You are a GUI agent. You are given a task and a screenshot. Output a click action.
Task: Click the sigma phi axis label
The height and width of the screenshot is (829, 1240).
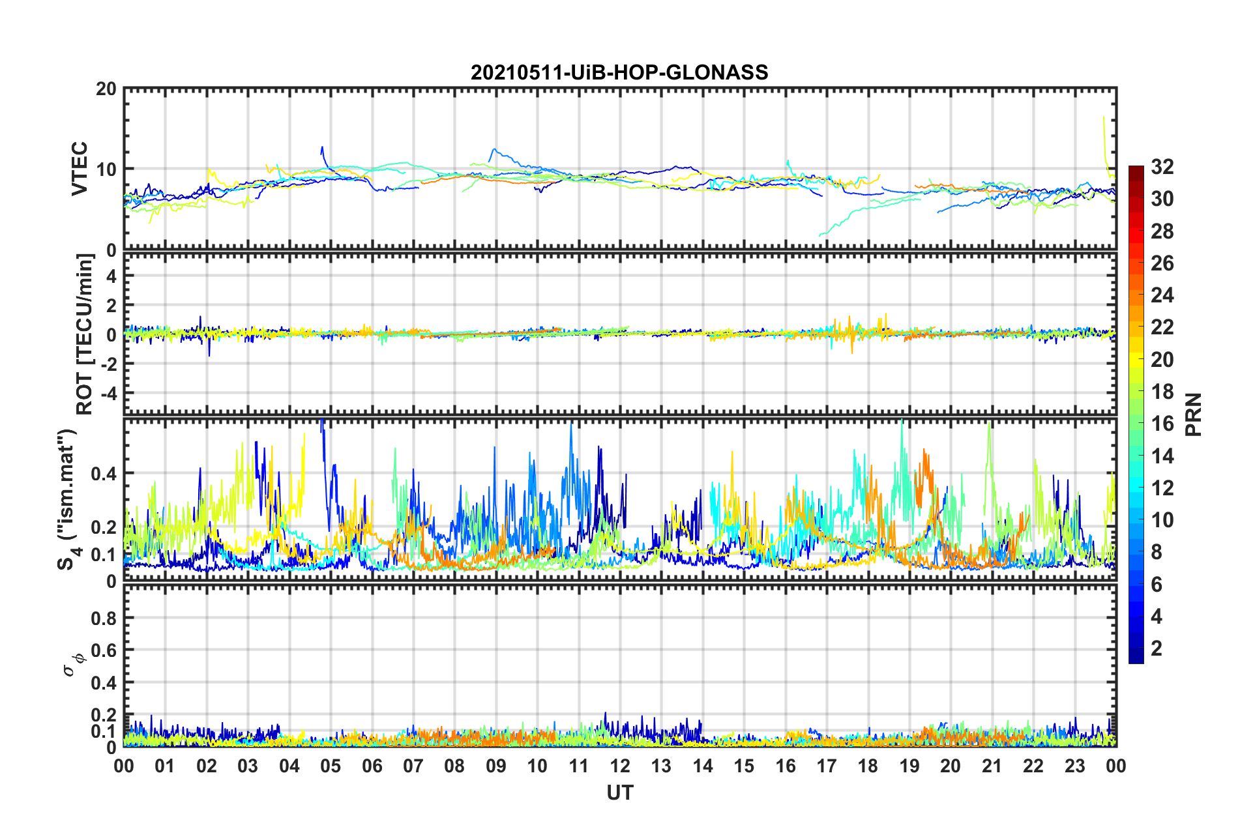click(x=73, y=665)
